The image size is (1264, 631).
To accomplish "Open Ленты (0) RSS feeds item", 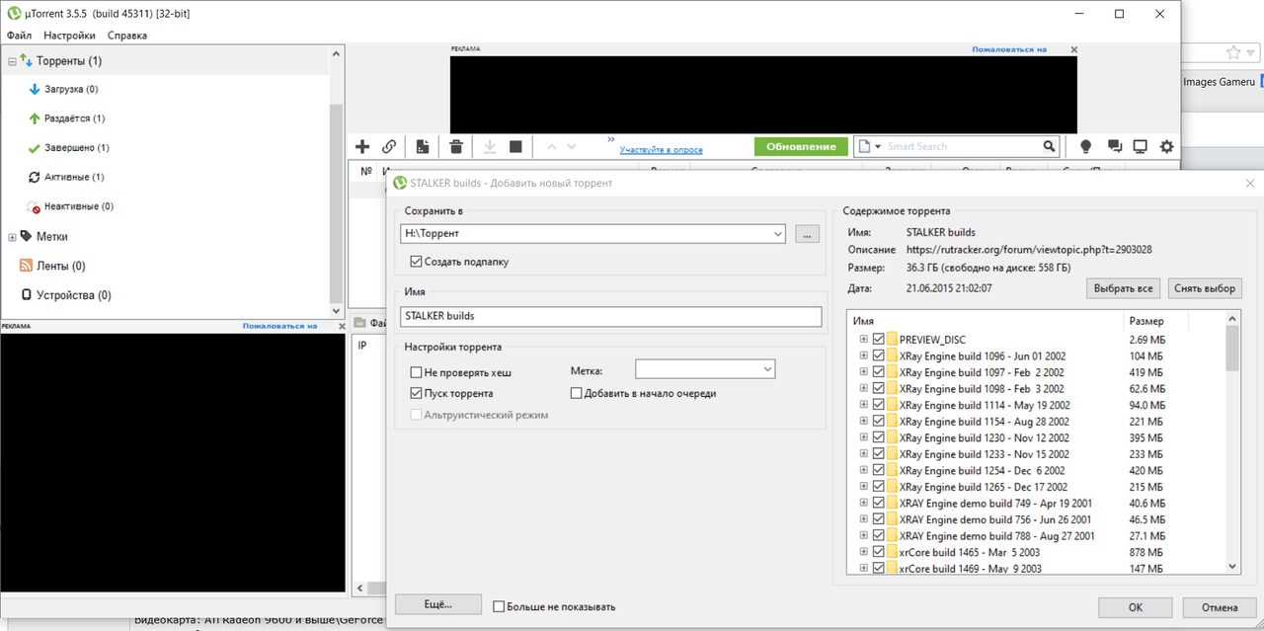I will 52,266.
